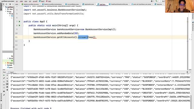The height and width of the screenshot is (109, 194).
Task: Open run configuration wrench in Run panel
Action: (x=4, y=78)
